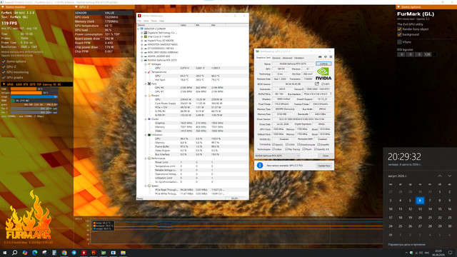Click GPU-Z refresh icon in title row
The height and width of the screenshot is (257, 457).
(326, 57)
